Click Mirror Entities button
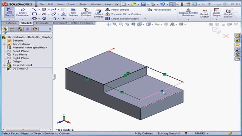The width and height of the screenshot is (242, 136). click(117, 10)
